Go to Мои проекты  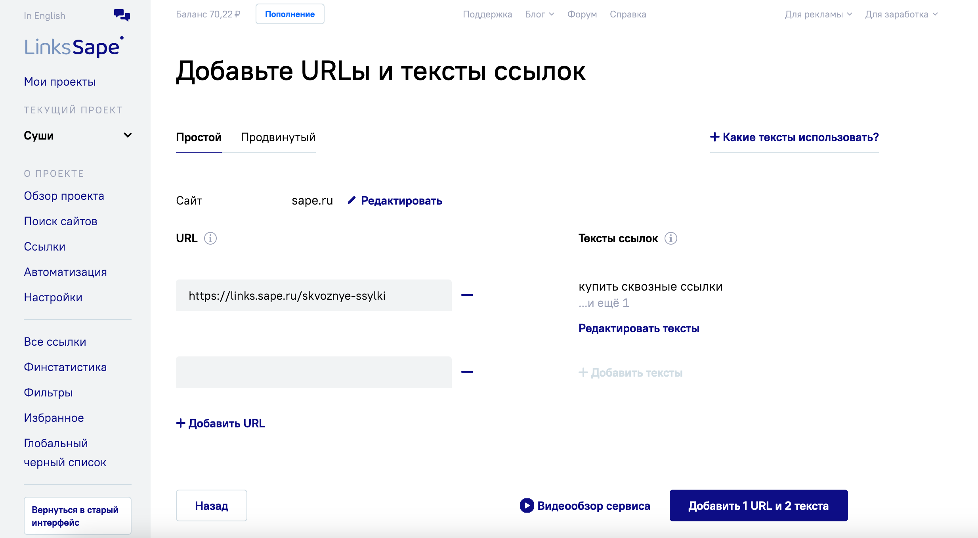click(60, 82)
